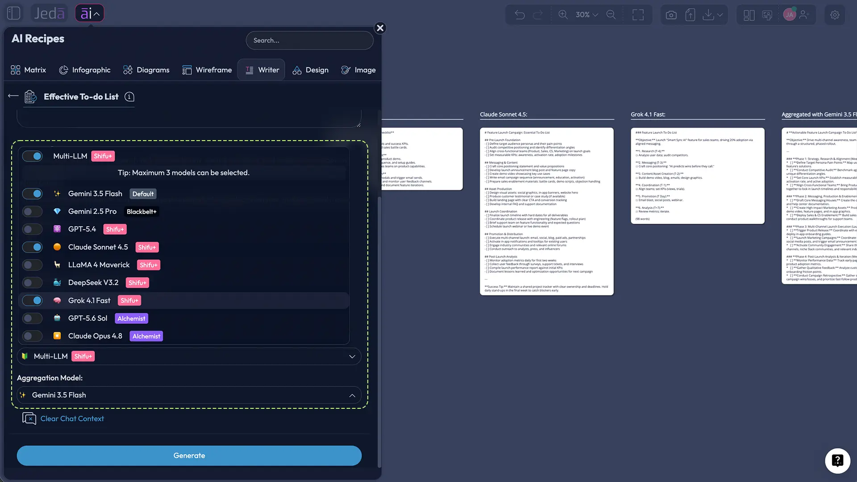Click the Clear Chat Context icon
Screen dimensions: 857x482
click(x=29, y=419)
